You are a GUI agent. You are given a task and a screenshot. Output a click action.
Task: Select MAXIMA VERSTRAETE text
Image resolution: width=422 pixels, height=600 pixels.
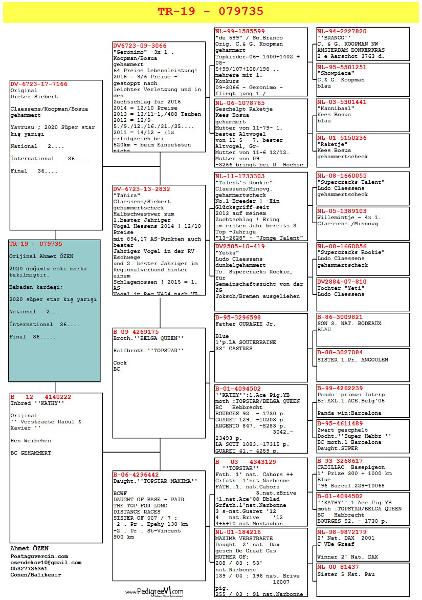pos(244,539)
